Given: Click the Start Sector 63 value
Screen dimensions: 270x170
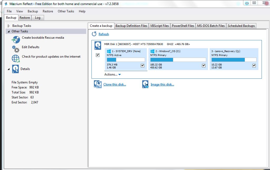Looking at the screenshot, I should coord(32,97).
